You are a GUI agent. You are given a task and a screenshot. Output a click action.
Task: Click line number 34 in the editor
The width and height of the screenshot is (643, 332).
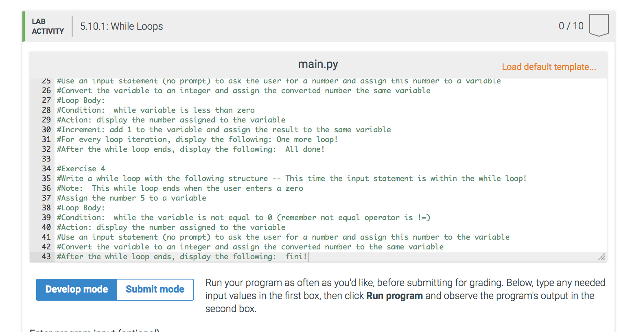(46, 168)
